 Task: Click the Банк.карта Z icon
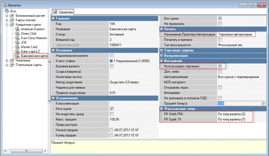[x=17, y=51]
